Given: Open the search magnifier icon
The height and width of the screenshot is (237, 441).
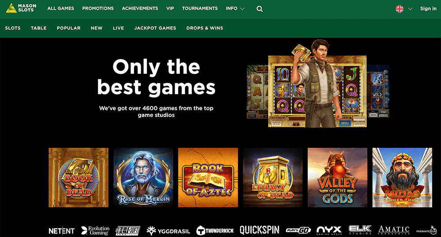Looking at the screenshot, I should [x=260, y=9].
